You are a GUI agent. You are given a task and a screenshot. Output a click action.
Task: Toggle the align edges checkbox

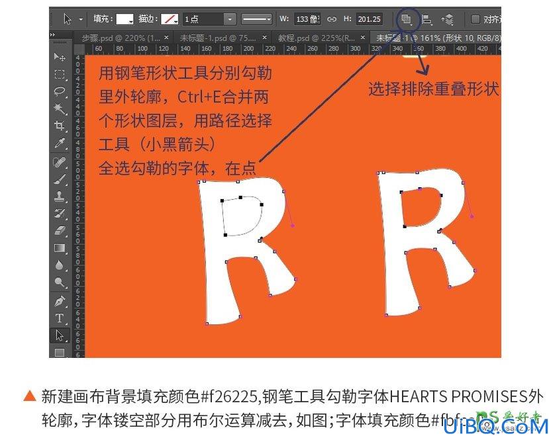(x=475, y=19)
